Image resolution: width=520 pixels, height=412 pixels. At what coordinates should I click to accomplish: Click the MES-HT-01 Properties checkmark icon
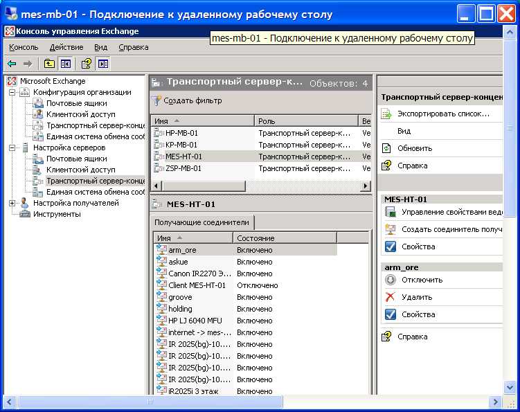391,247
